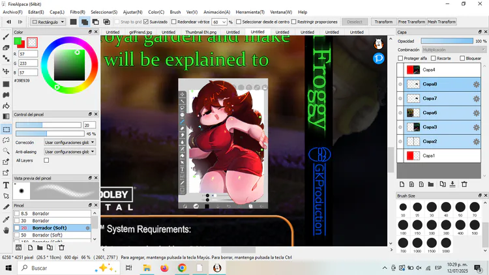Open Google Chrome from the taskbar

point(182,268)
